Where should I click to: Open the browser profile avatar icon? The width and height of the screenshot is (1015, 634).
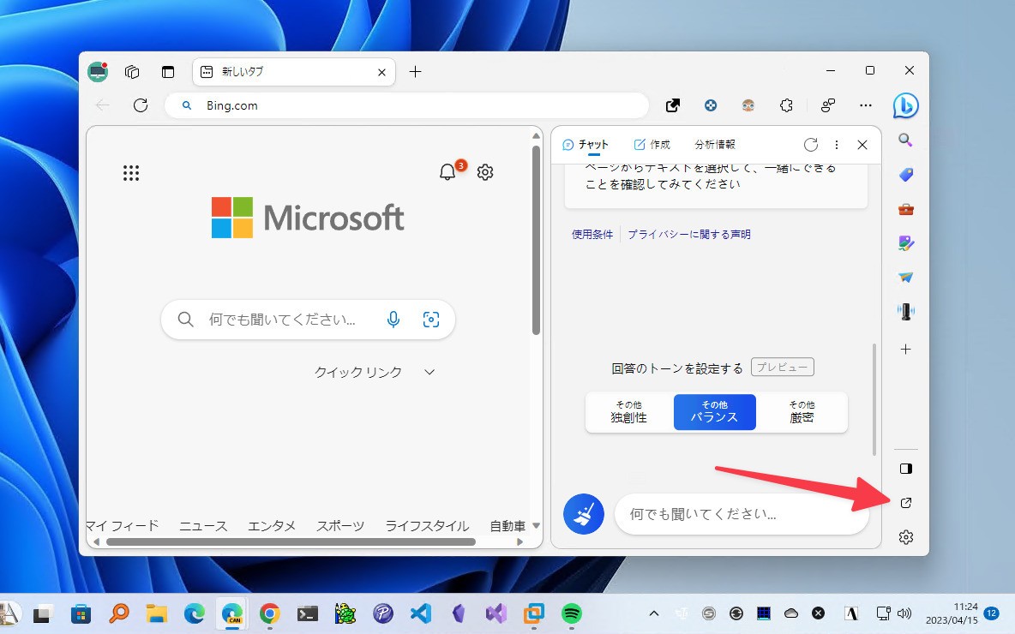click(x=748, y=105)
